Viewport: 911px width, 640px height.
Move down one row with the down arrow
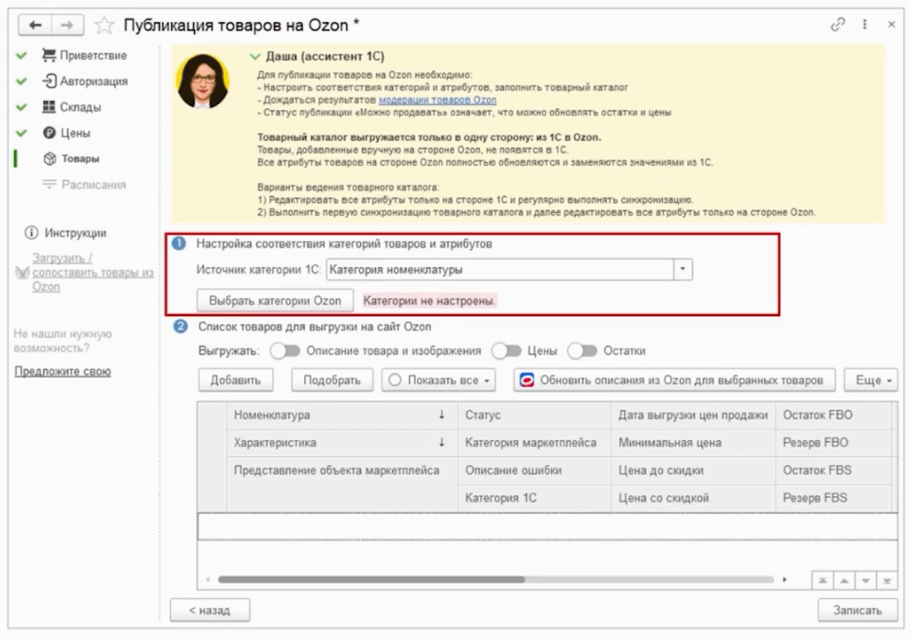click(x=865, y=579)
